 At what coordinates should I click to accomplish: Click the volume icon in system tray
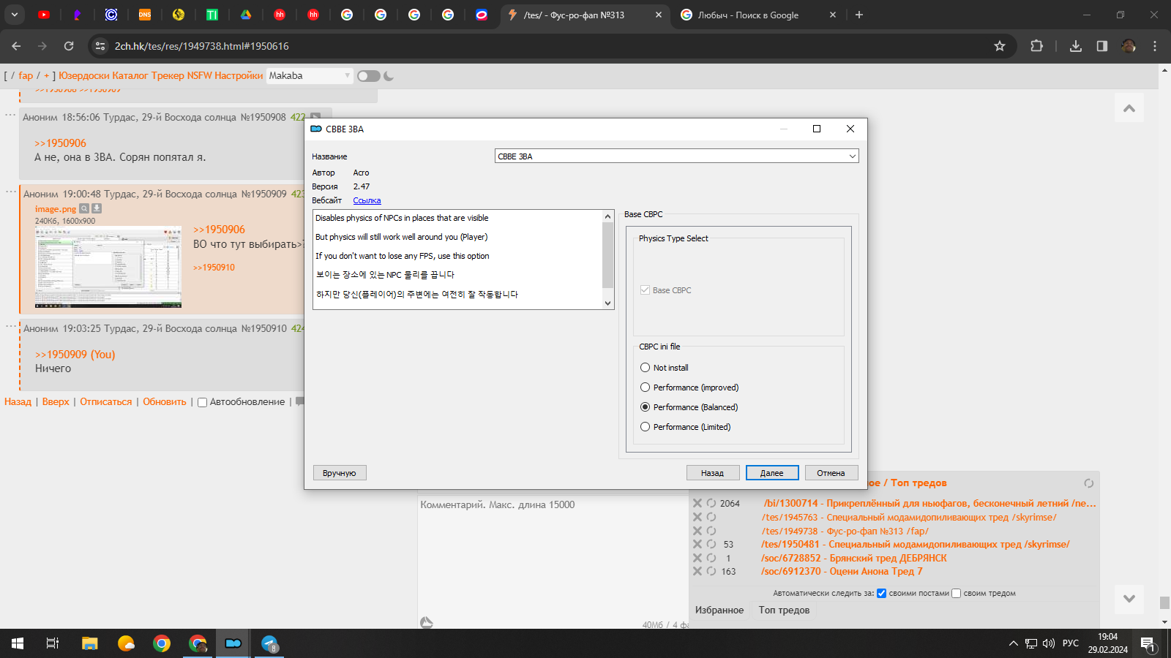click(x=1049, y=643)
